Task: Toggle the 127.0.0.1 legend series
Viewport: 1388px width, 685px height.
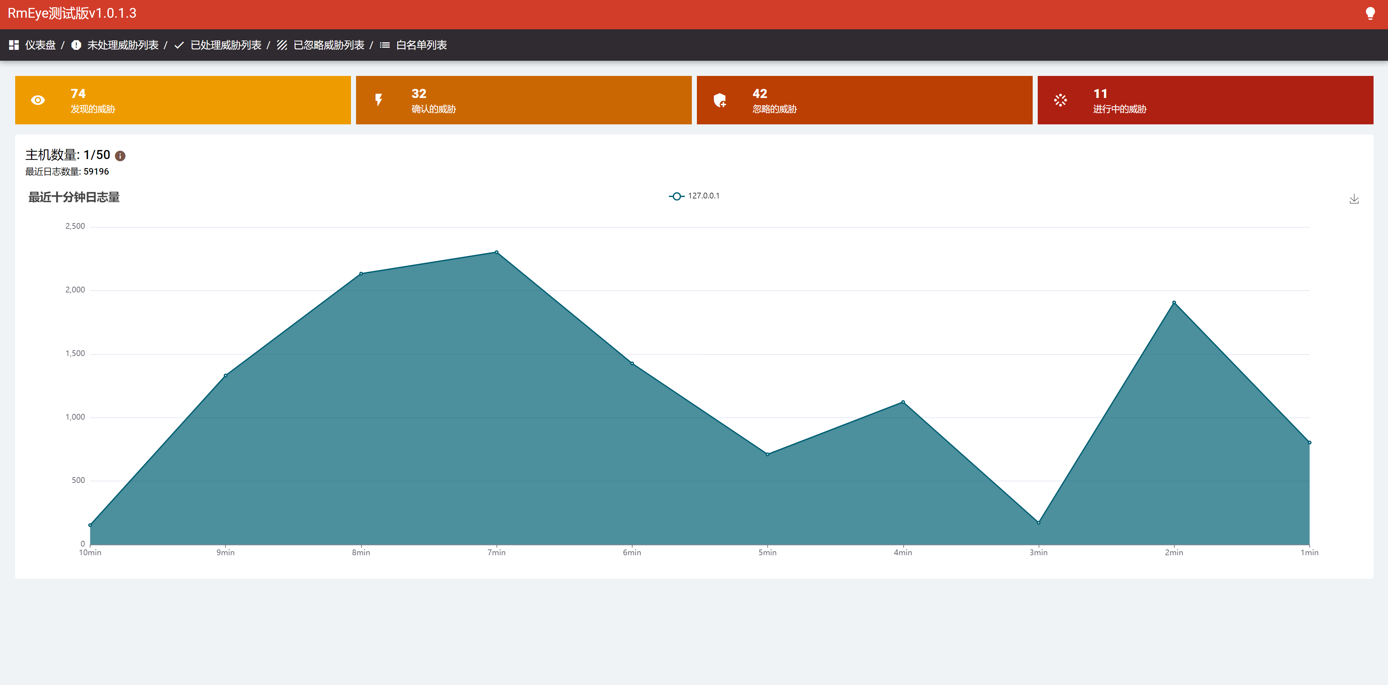Action: [694, 196]
